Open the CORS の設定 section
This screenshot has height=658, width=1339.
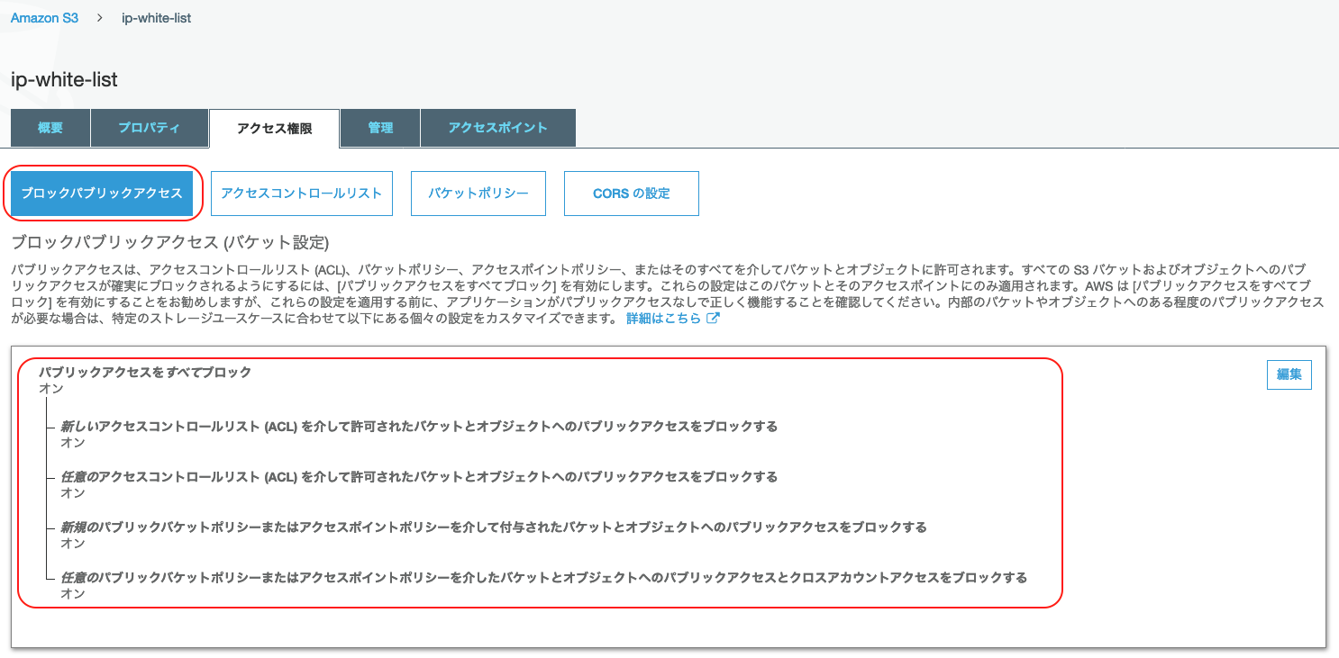point(632,194)
